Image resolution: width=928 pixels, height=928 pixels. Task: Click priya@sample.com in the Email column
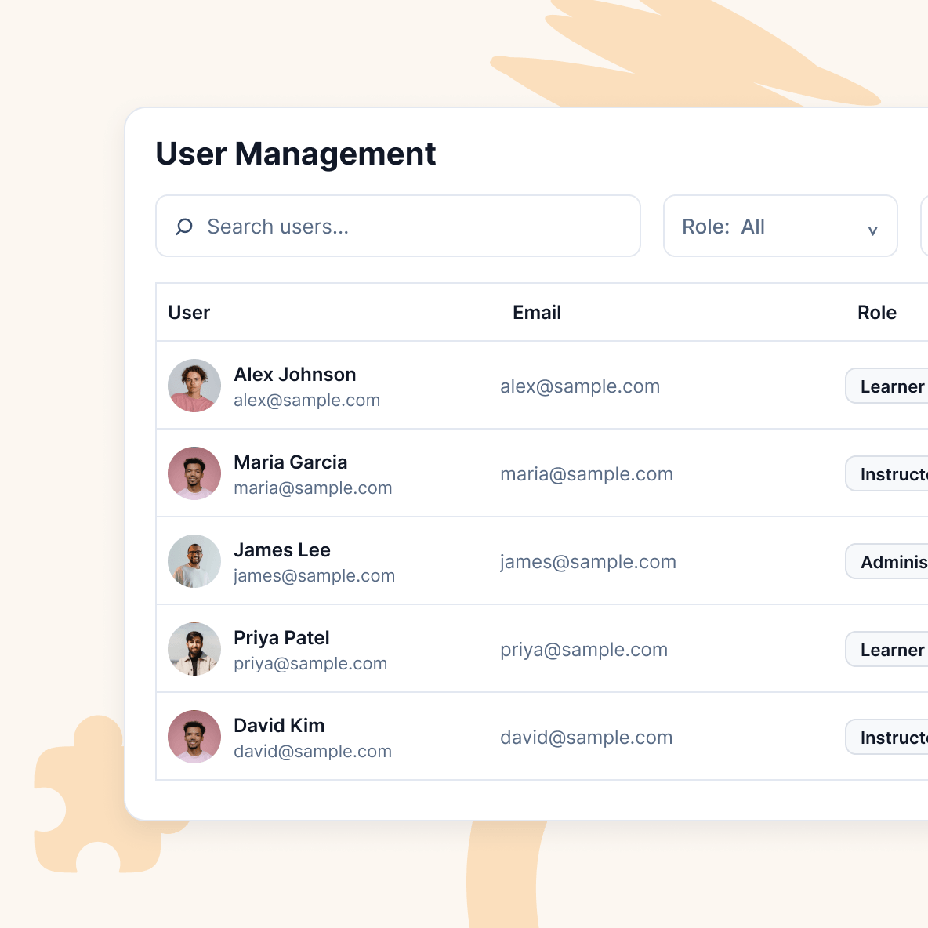coord(584,650)
